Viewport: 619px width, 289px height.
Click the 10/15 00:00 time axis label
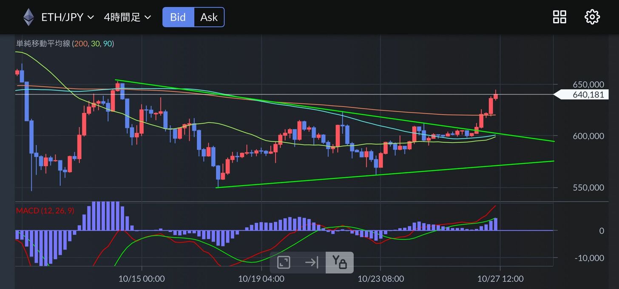[142, 279]
